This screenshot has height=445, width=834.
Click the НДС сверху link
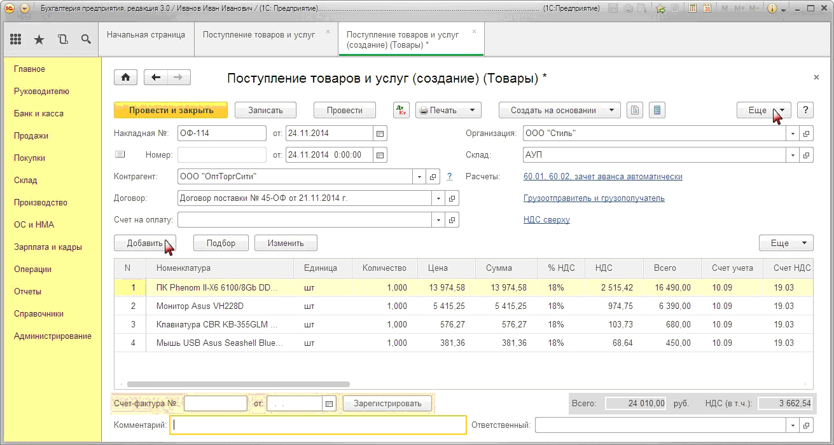tap(546, 219)
